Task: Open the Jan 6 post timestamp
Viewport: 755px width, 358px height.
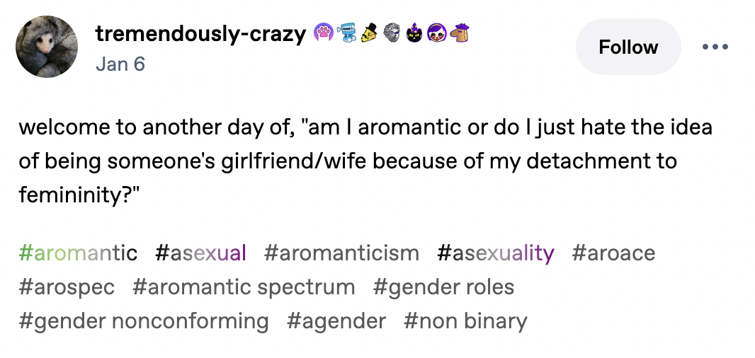Action: tap(120, 64)
